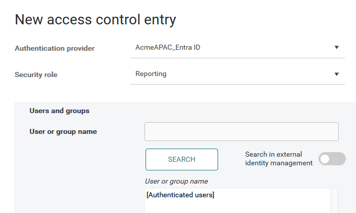Image resolution: width=356 pixels, height=213 pixels.
Task: Select [Authenticated users] in the results list
Action: tap(180, 195)
